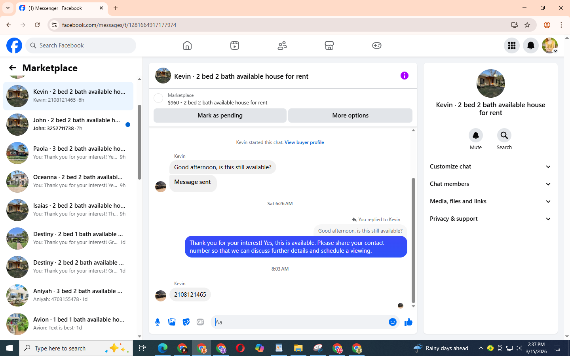Click Kevin's listing thumbnail in right panel
This screenshot has height=356, width=570.
pyautogui.click(x=491, y=83)
